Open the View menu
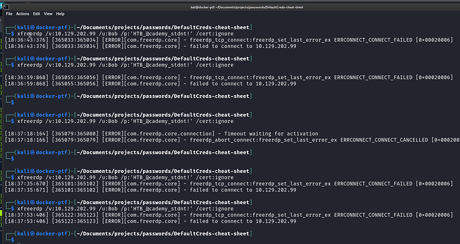The width and height of the screenshot is (460, 244). [x=48, y=14]
